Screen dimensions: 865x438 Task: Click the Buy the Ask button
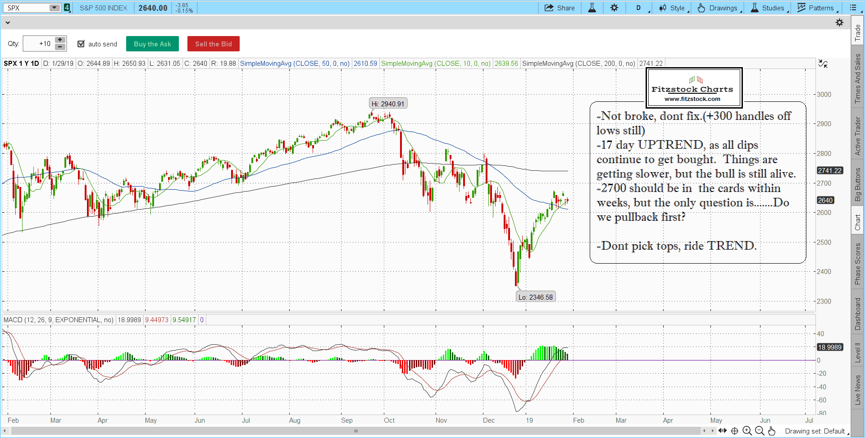[152, 44]
